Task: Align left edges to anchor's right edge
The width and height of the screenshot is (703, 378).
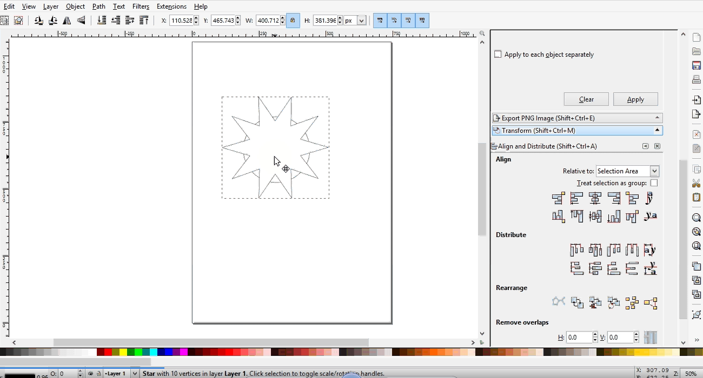Action: pos(632,198)
